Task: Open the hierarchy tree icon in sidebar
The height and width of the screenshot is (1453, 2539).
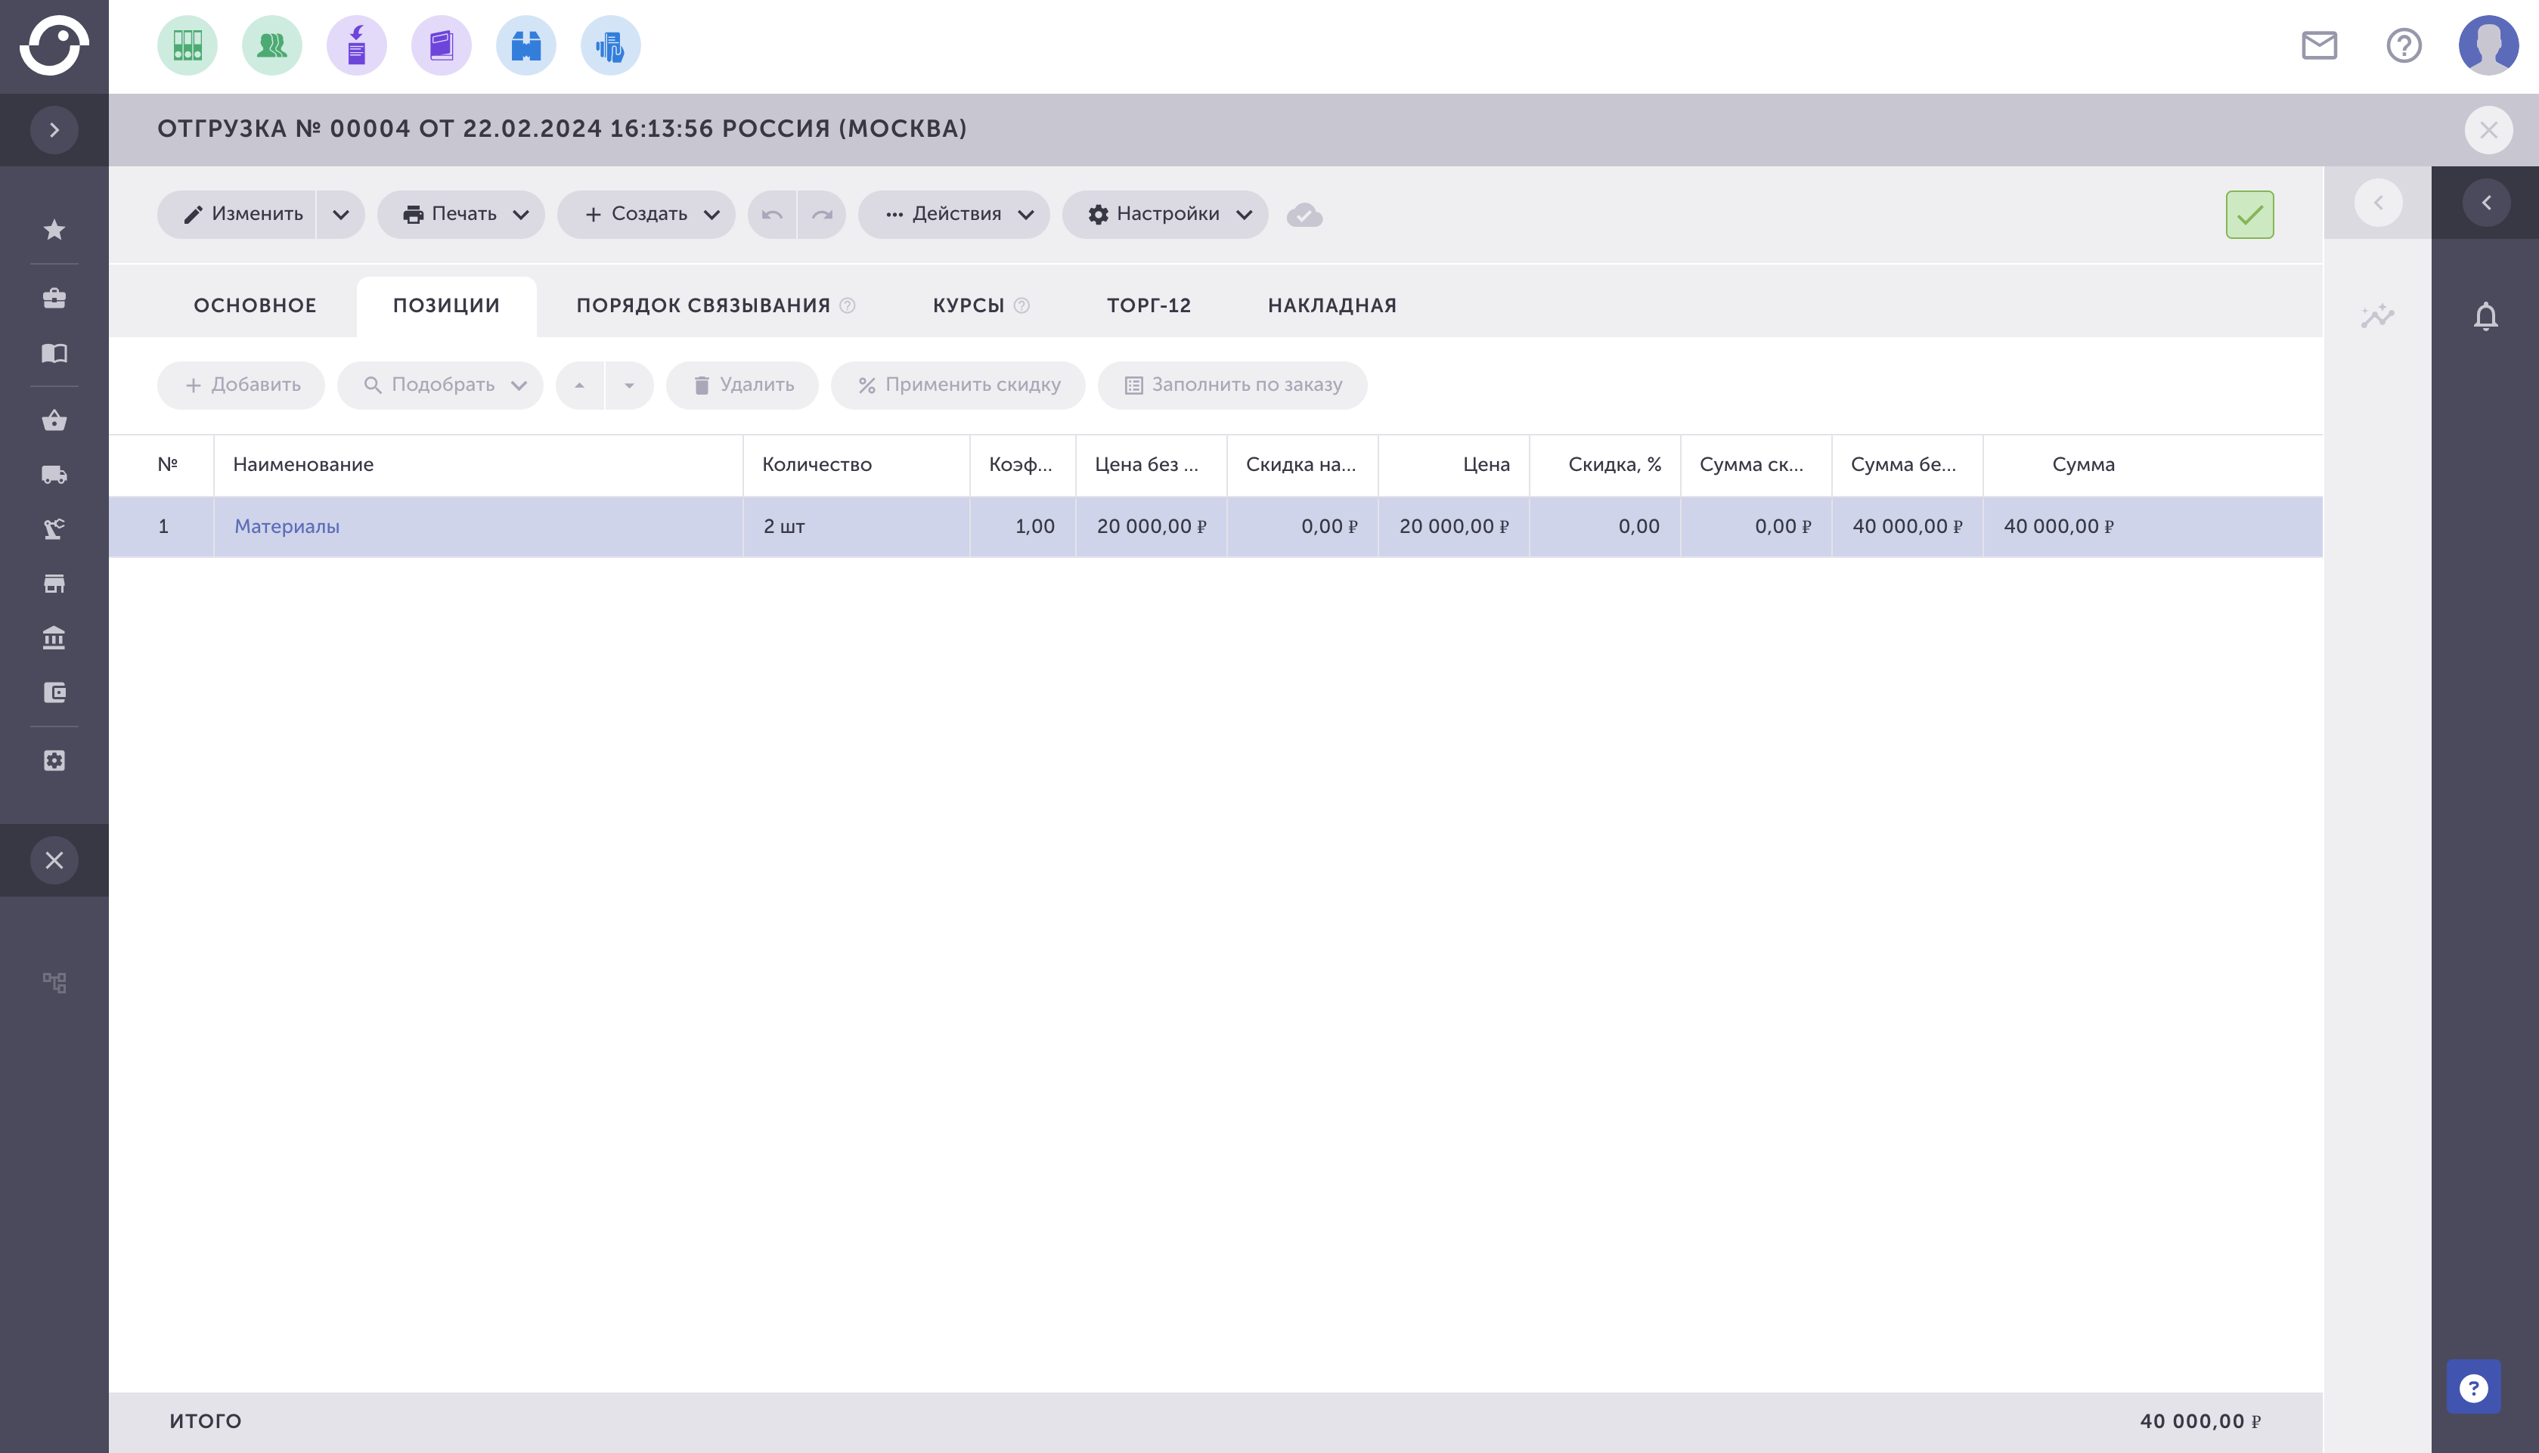Action: coord(54,983)
